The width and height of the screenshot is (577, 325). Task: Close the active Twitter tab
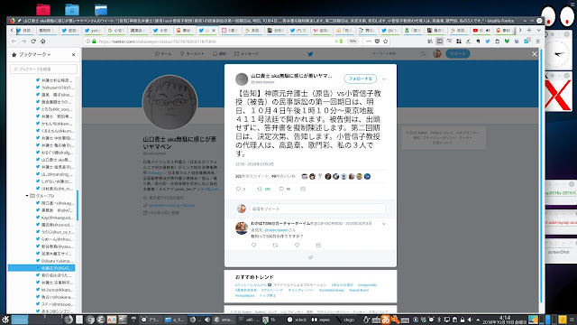(x=214, y=30)
